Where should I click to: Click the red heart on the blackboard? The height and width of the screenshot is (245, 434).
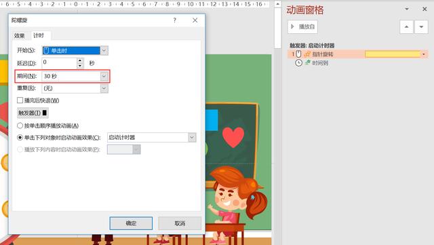coord(233,137)
